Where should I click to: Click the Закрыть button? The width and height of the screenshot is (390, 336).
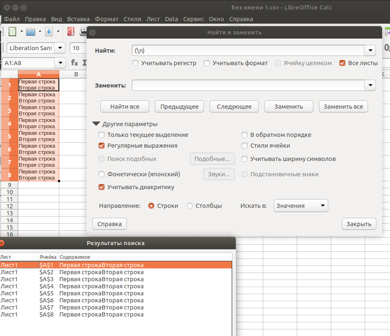[359, 224]
